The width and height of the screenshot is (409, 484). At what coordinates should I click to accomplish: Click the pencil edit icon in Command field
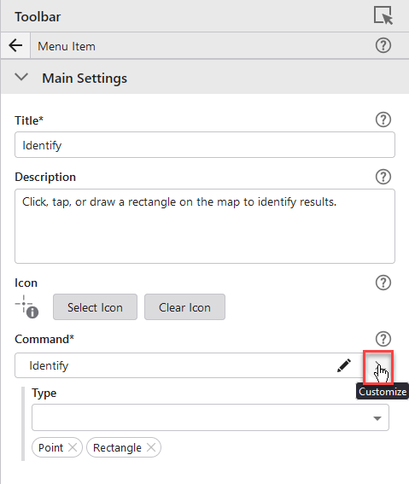(x=344, y=365)
